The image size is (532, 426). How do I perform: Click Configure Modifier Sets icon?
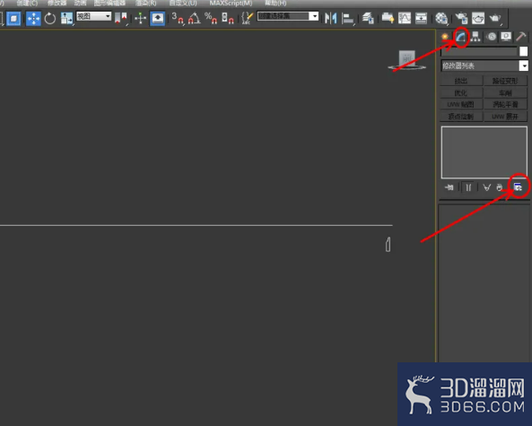518,187
